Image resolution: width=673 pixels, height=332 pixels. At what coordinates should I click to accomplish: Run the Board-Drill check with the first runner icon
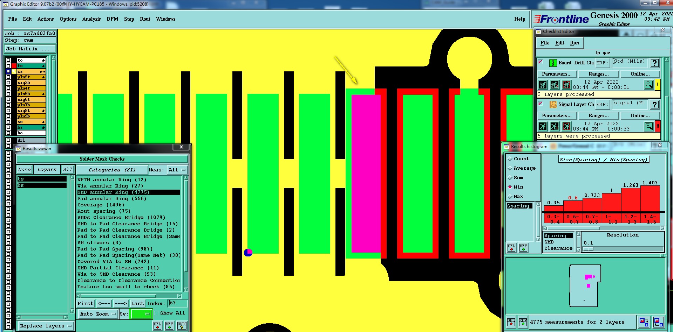543,85
